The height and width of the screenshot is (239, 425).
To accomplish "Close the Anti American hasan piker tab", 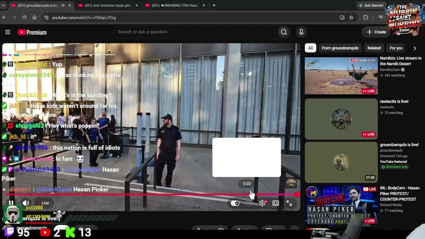I will [136, 5].
